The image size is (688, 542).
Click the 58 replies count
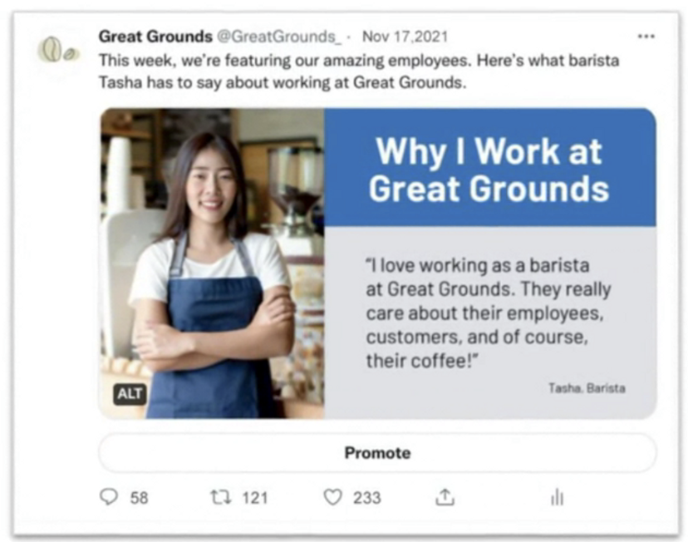click(139, 498)
